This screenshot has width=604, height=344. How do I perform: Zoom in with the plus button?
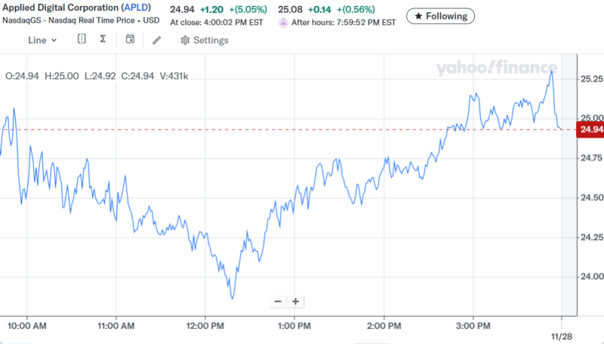click(296, 301)
